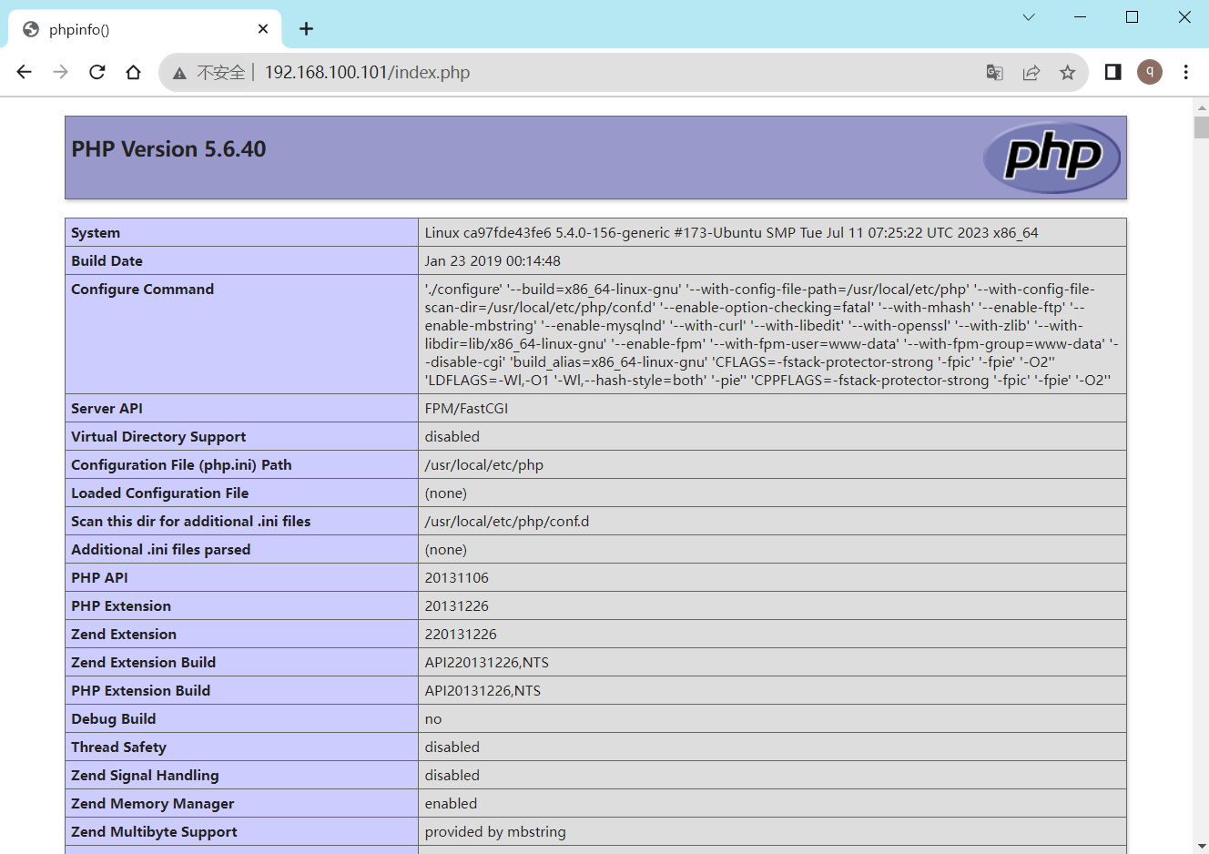
Task: Click the browser back arrow
Action: [x=25, y=72]
